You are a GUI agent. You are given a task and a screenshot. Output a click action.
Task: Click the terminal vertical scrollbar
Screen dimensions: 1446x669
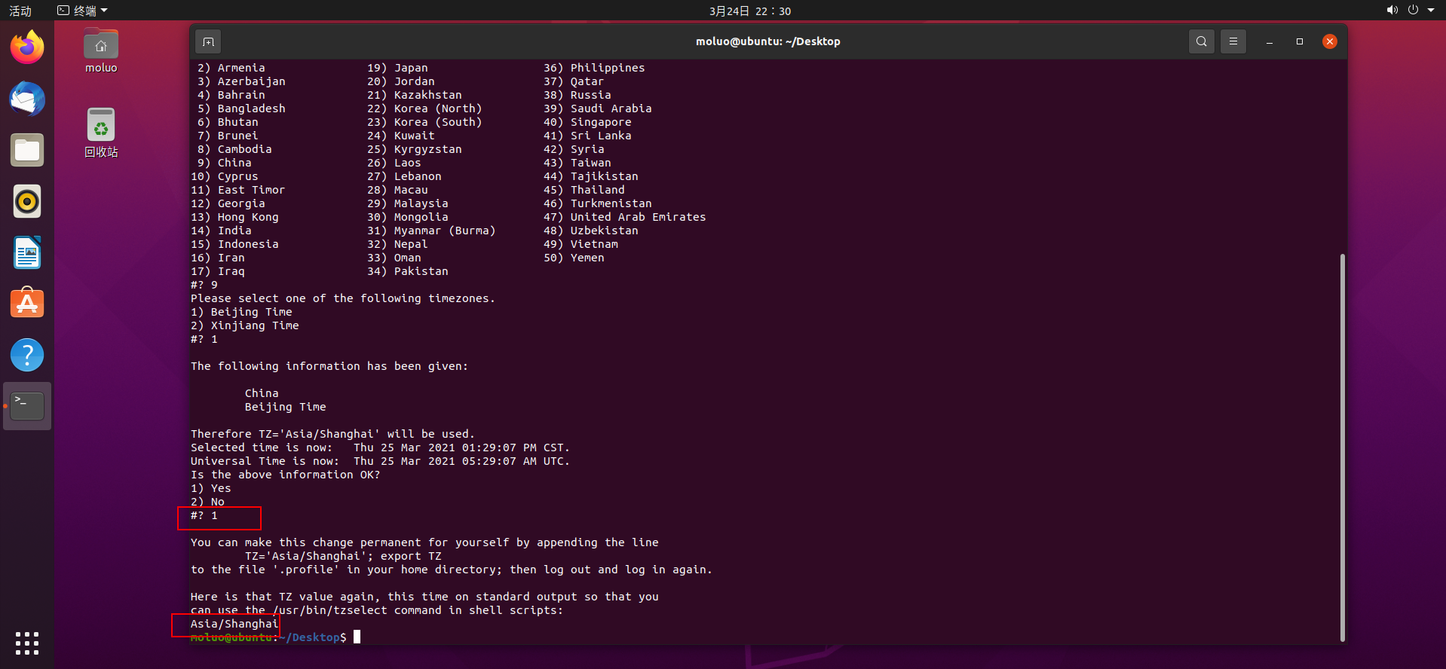[1343, 448]
